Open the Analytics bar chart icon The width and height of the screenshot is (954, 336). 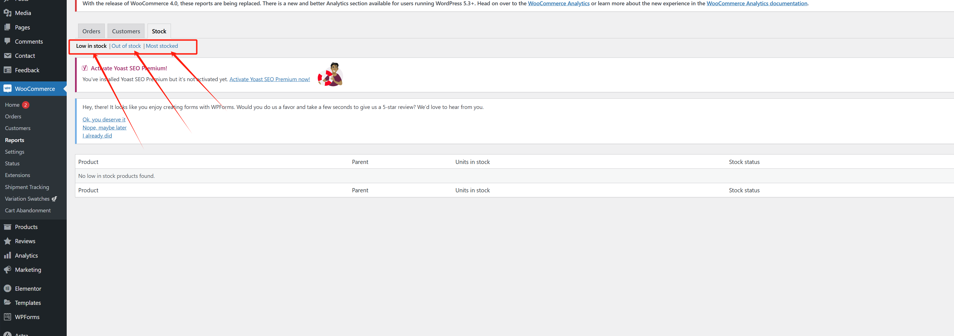(8, 255)
